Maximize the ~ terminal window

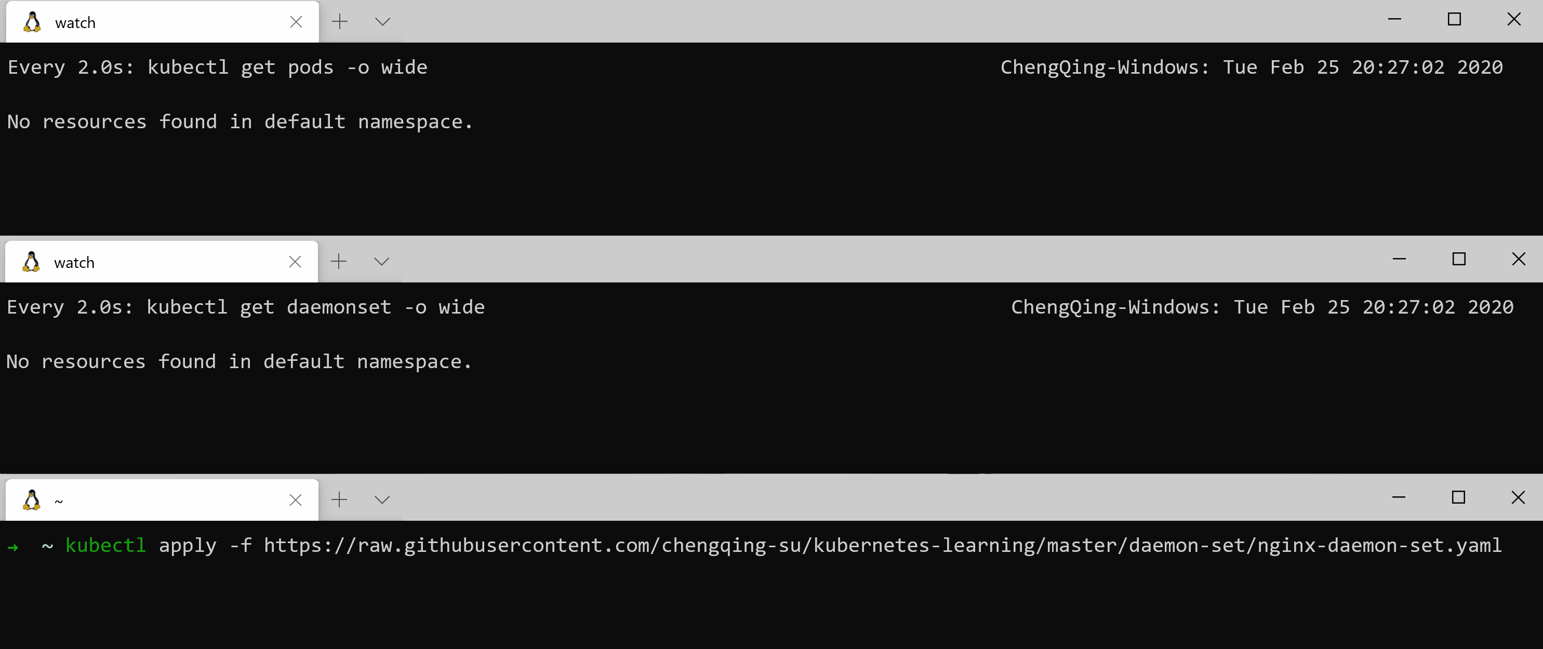pyautogui.click(x=1458, y=497)
